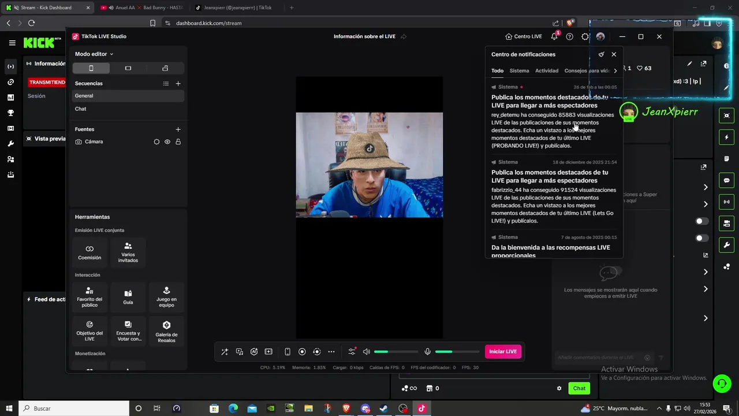Click the Información sobre el LIVE share arrow

(x=404, y=36)
